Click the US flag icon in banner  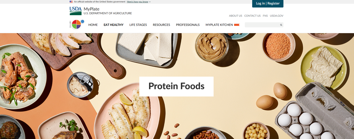(71, 2)
